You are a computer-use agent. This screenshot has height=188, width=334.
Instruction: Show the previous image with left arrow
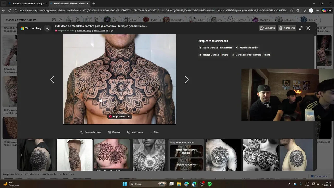tap(52, 79)
